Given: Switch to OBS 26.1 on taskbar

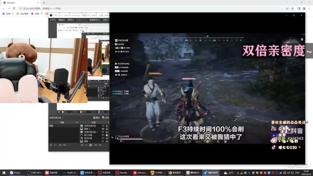Looking at the screenshot, I should click(35, 173).
